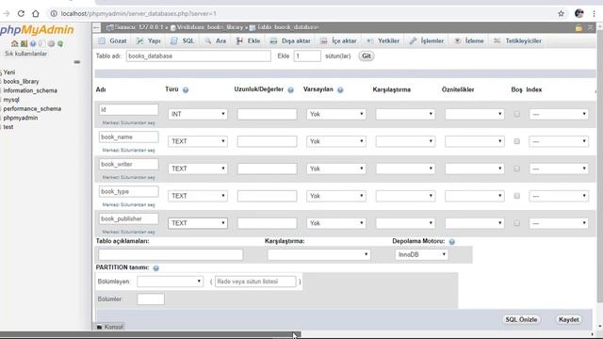Click Merkezi Sütunlardan seç under book_type
The width and height of the screenshot is (603, 339).
point(128,205)
